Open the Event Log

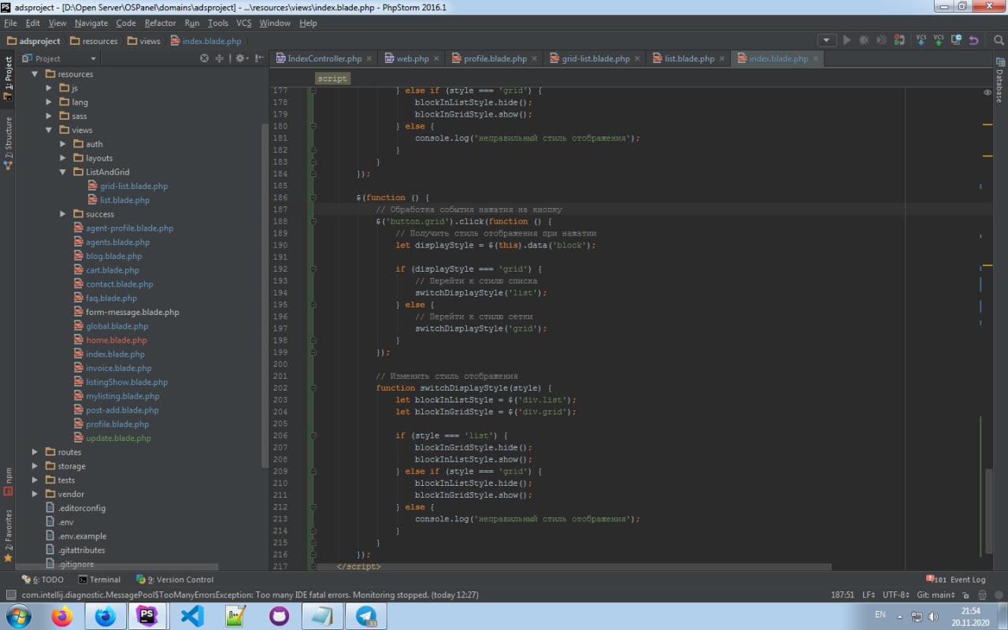point(955,580)
